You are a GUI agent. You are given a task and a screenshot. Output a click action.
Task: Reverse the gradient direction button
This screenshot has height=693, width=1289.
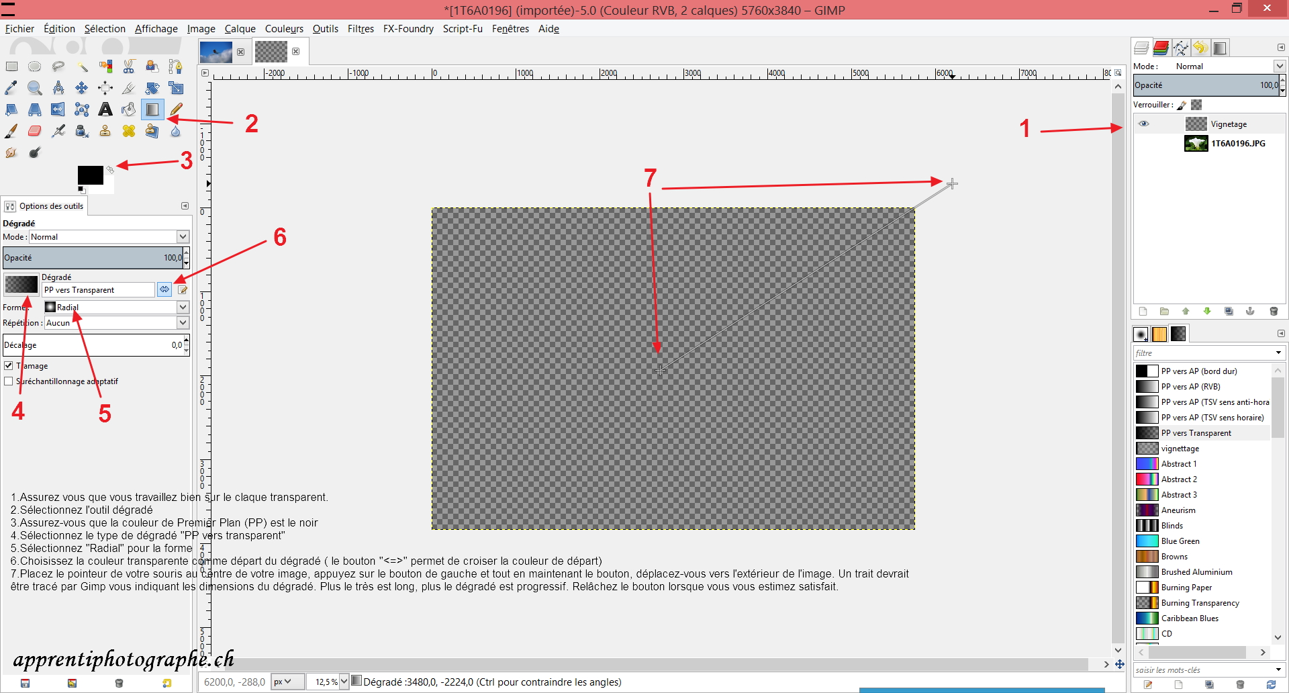pyautogui.click(x=164, y=289)
